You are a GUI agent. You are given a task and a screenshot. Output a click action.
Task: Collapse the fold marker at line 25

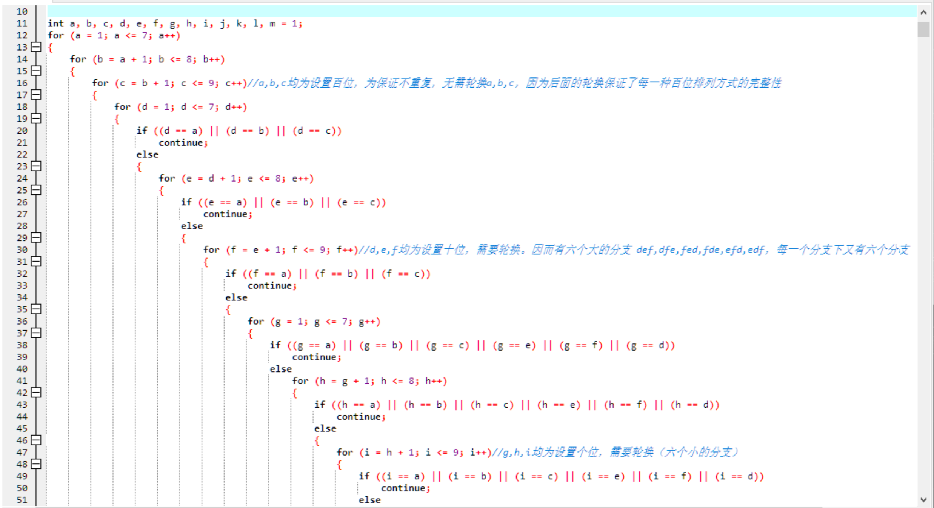35,190
